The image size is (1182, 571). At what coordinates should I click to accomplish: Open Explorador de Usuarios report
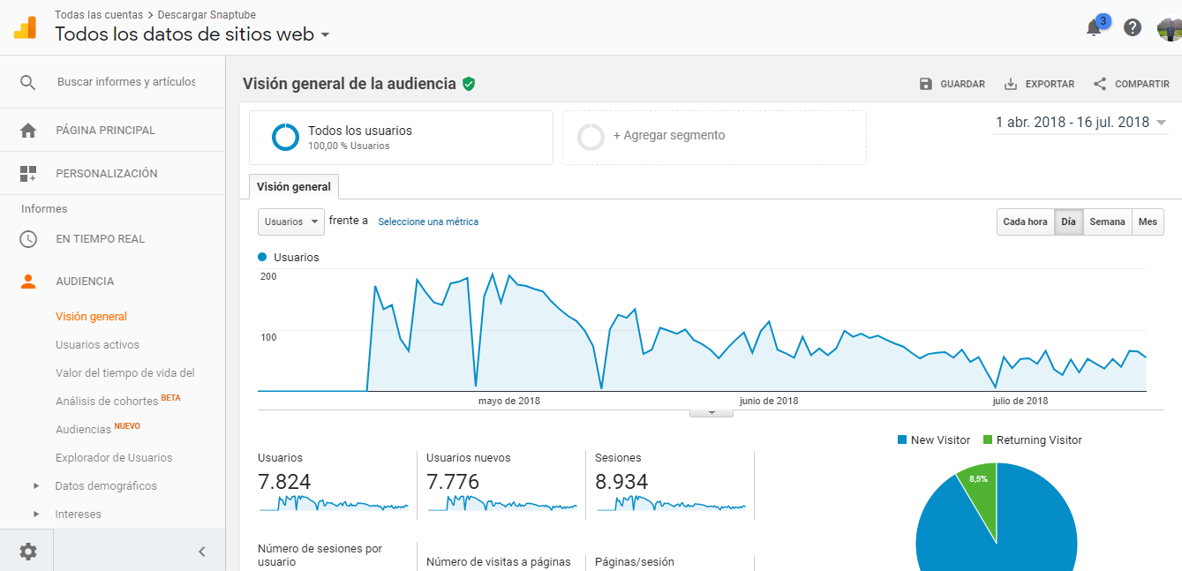point(114,458)
